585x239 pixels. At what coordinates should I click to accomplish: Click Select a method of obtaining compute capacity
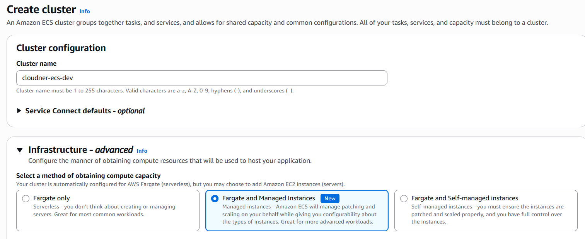(88, 176)
